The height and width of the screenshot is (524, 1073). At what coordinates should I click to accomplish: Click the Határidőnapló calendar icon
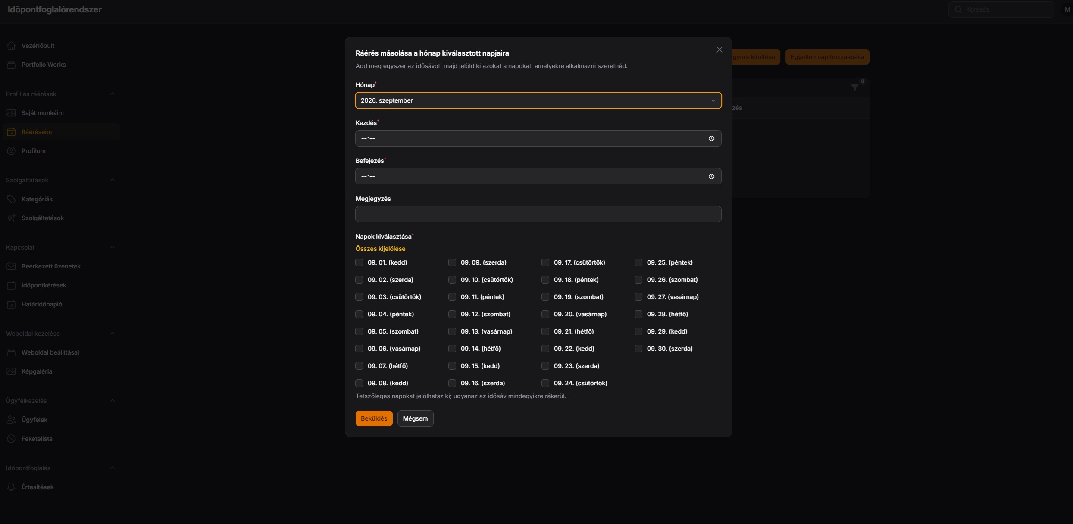tap(11, 304)
